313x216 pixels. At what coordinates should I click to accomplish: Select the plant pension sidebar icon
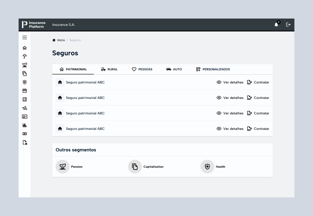24,65
